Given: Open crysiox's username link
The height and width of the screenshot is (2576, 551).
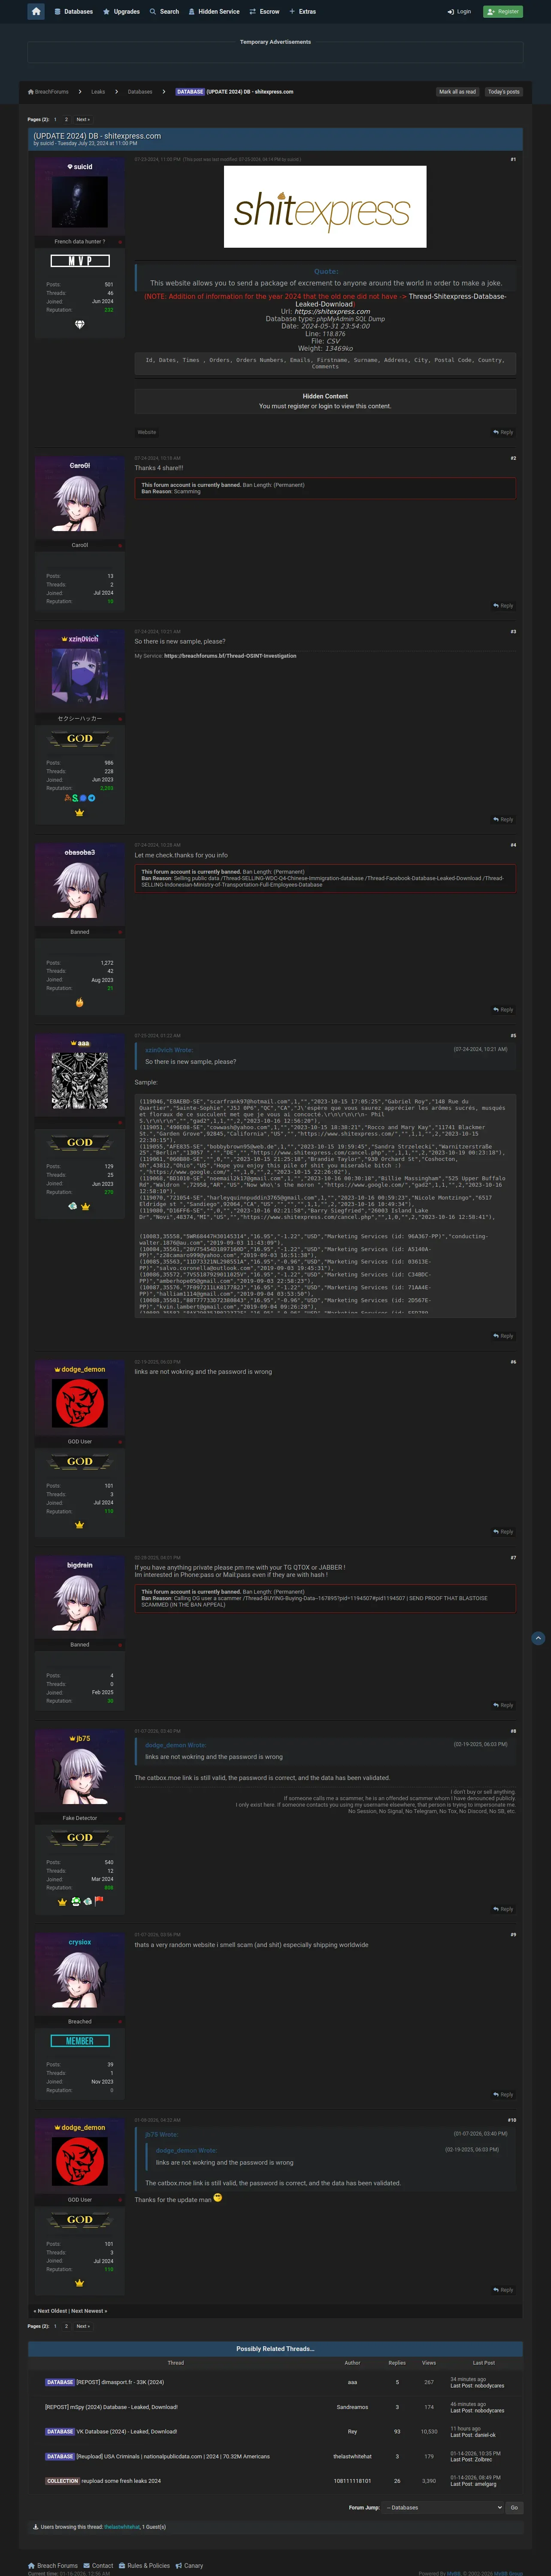Looking at the screenshot, I should pos(80,1942).
